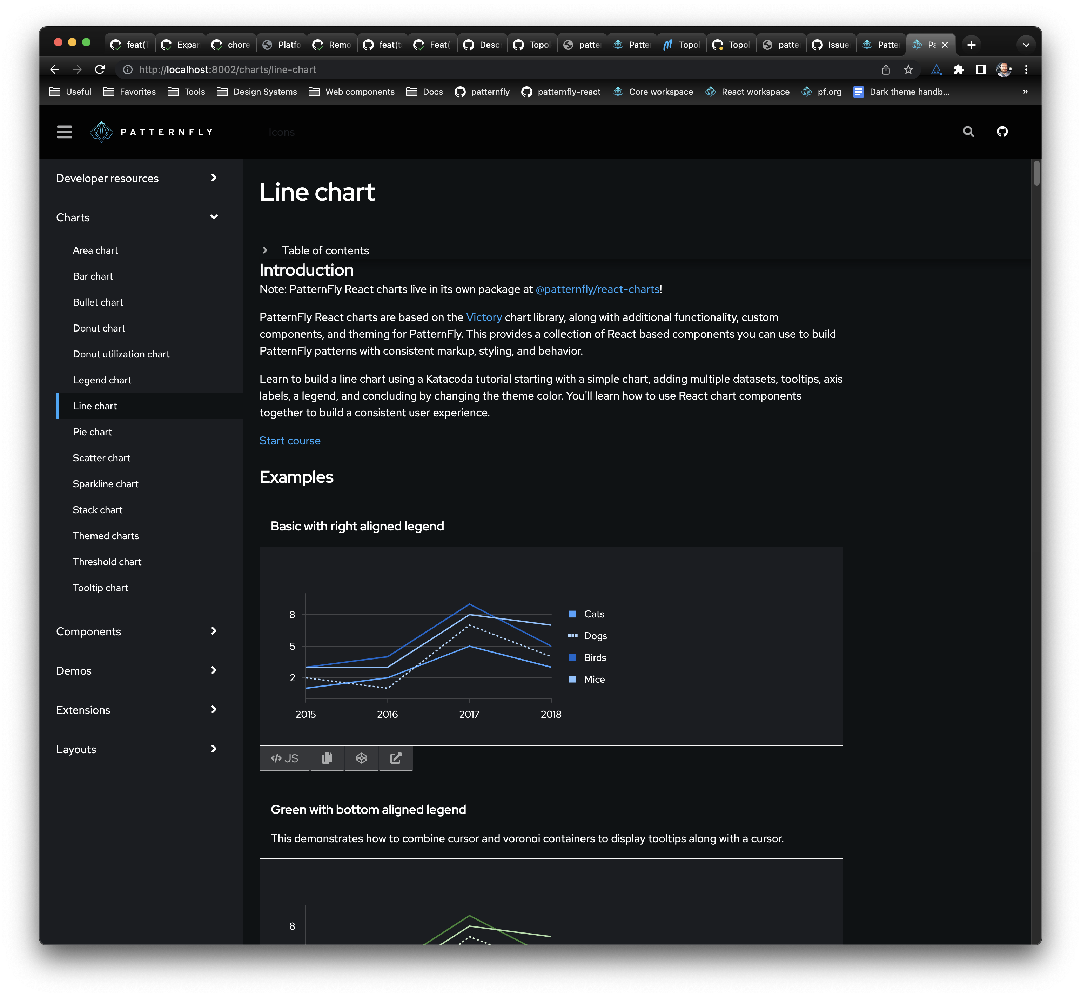The width and height of the screenshot is (1081, 997).
Task: Toggle browser side panel icon
Action: (981, 69)
